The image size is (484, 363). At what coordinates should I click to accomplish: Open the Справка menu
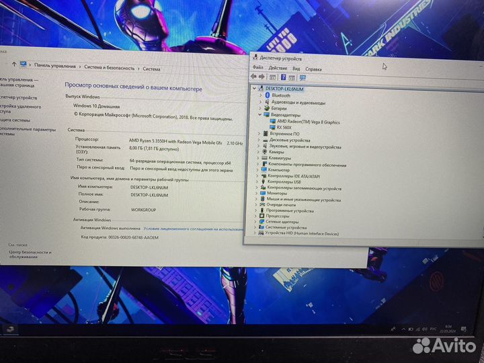point(313,69)
